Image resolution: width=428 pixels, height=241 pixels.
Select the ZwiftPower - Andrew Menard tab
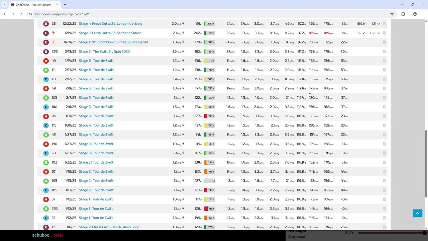34,5
